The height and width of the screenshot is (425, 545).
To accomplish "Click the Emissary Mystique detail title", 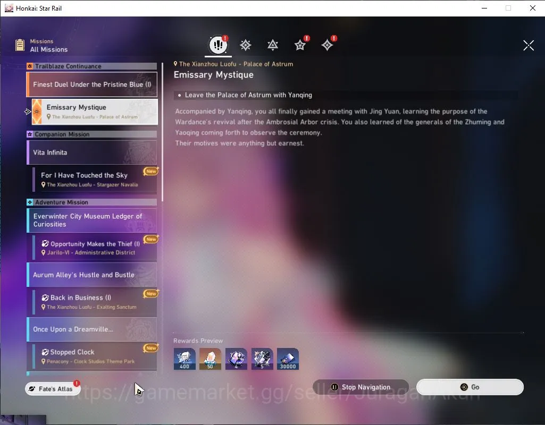I will [x=213, y=75].
